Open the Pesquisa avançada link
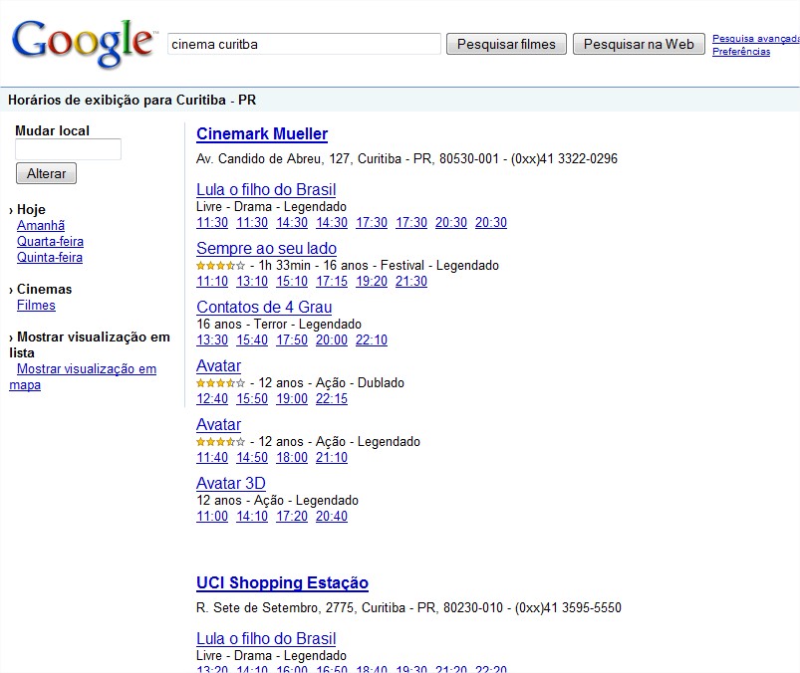Image resolution: width=800 pixels, height=673 pixels. (x=755, y=38)
